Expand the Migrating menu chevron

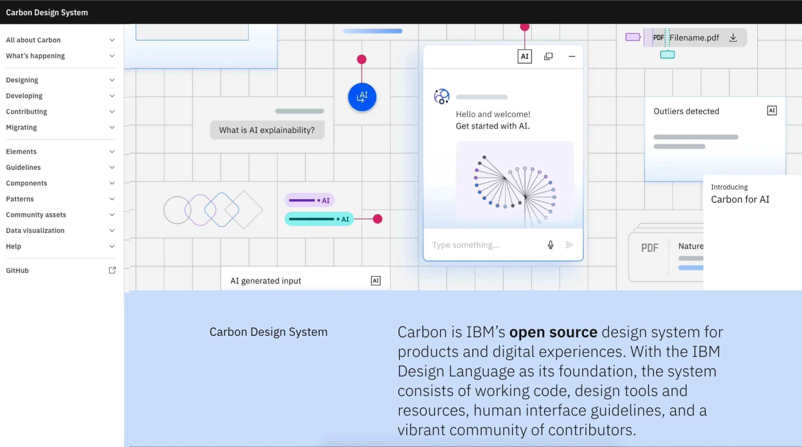click(112, 127)
